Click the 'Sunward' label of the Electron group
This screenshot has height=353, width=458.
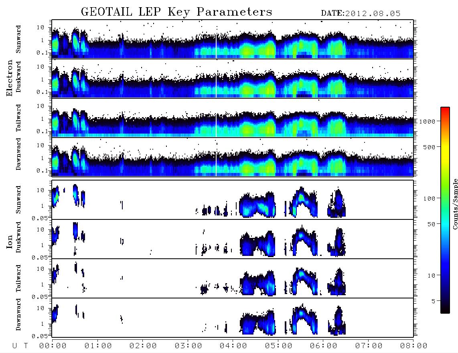coord(18,39)
